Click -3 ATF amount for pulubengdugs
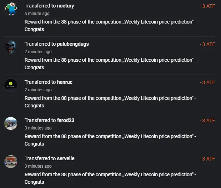This screenshot has height=188, width=221. (x=207, y=44)
